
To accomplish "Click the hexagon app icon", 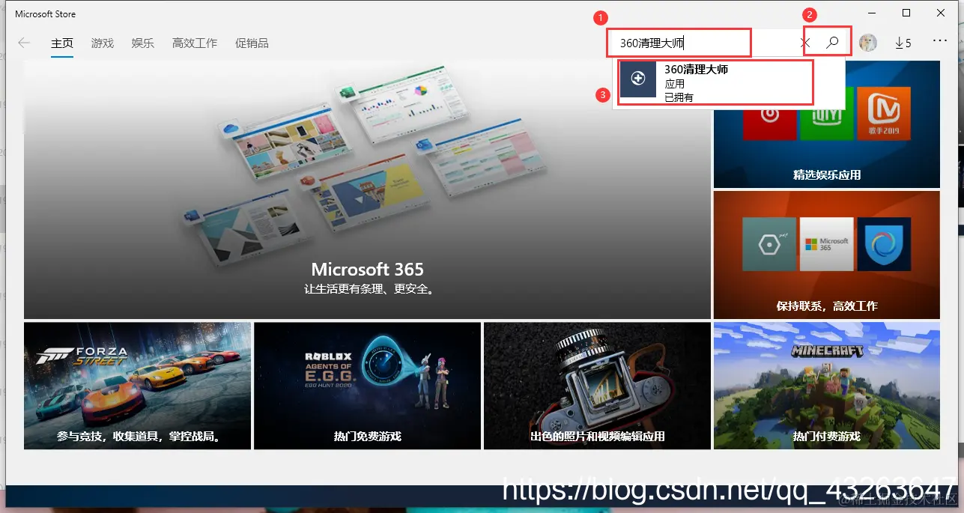I will [x=770, y=244].
